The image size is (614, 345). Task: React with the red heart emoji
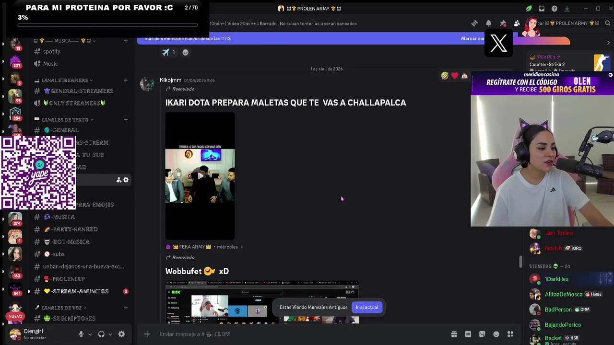click(455, 76)
